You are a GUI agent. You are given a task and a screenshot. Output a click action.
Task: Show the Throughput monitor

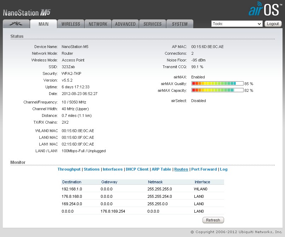pyautogui.click(x=69, y=169)
